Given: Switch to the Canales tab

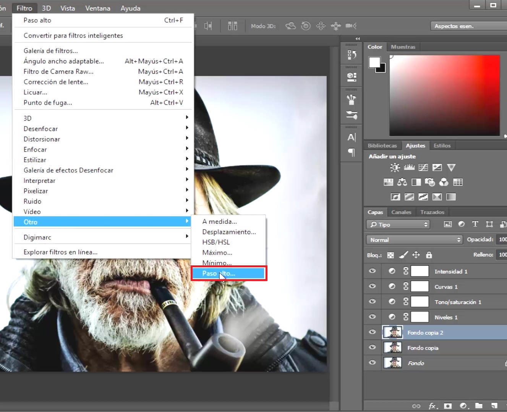Looking at the screenshot, I should point(401,212).
